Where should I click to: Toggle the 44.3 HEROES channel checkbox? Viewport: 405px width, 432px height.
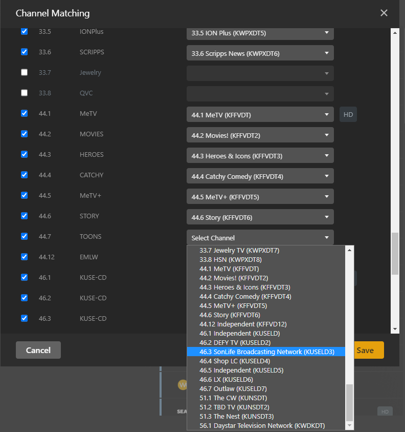pos(24,154)
